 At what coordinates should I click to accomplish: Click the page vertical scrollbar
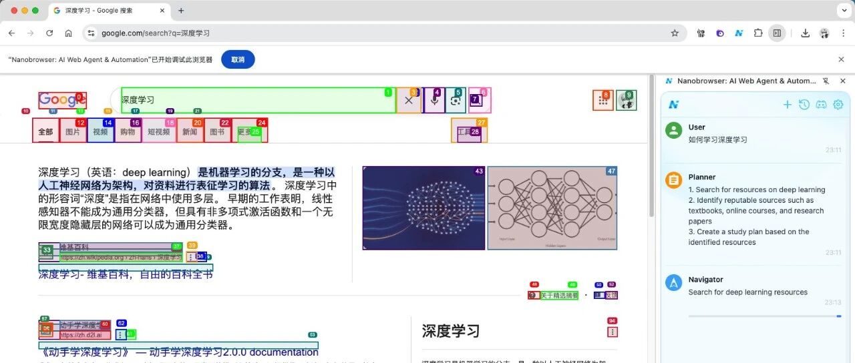coord(651,147)
